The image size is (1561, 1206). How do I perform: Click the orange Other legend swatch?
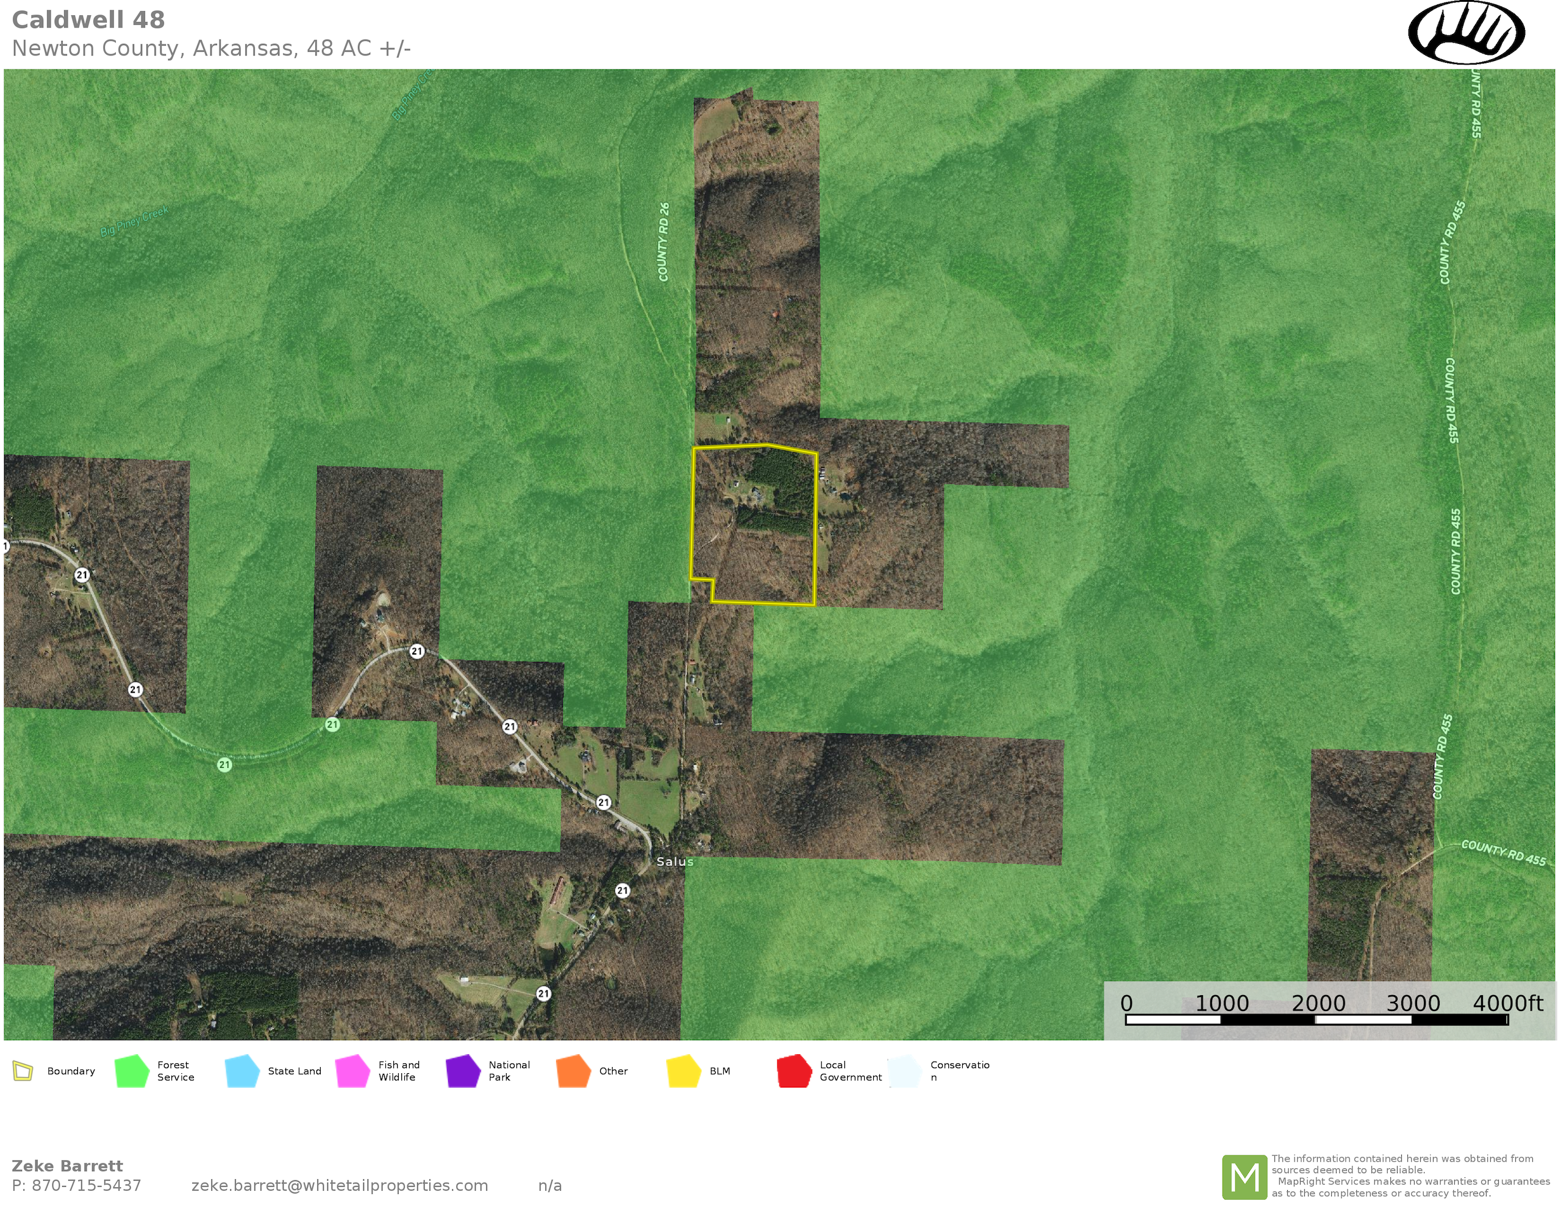pyautogui.click(x=573, y=1071)
